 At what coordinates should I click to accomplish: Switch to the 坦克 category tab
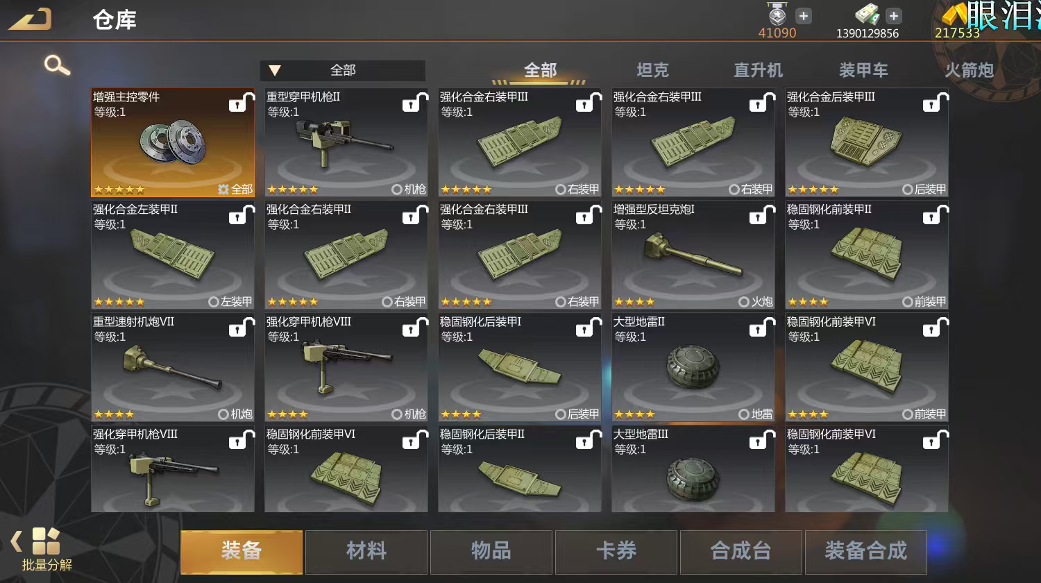[652, 70]
